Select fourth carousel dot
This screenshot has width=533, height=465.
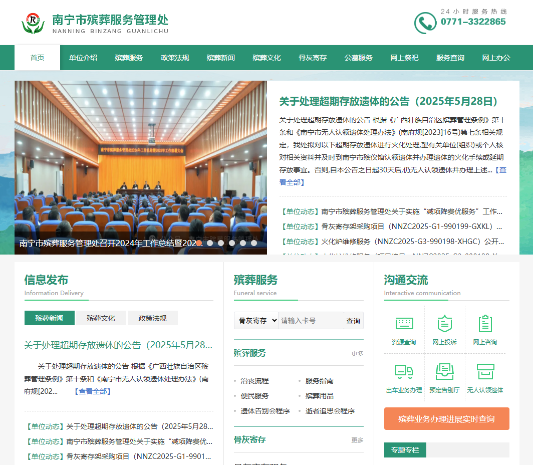pos(232,243)
